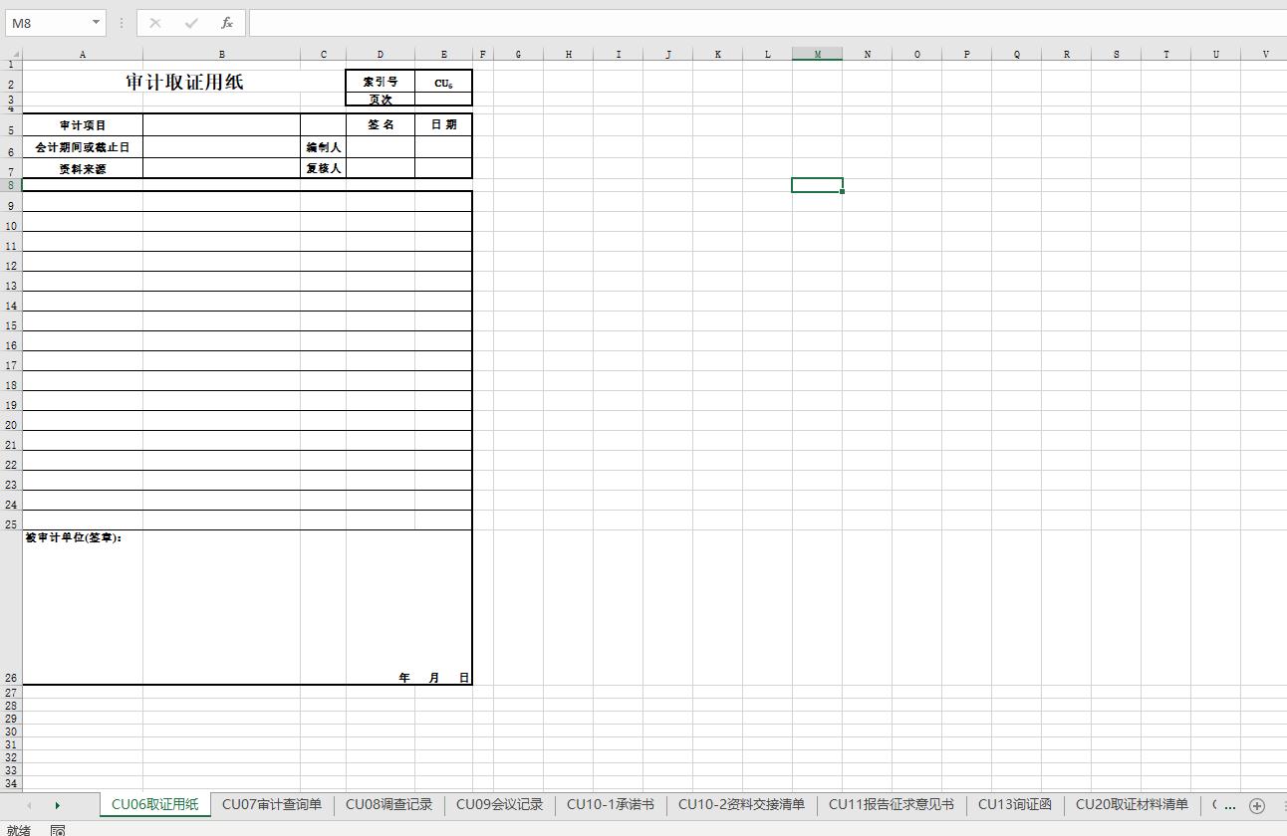
Task: Open the Name Box dropdown arrow
Action: [96, 23]
